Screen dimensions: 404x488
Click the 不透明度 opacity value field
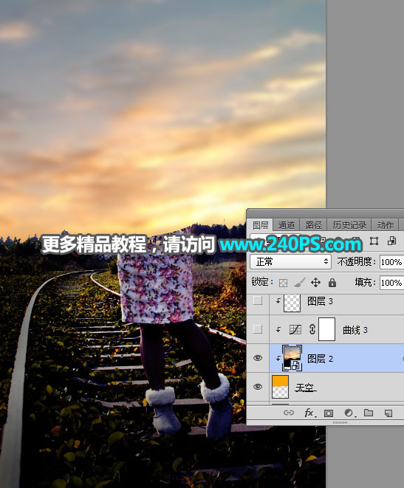(x=392, y=262)
